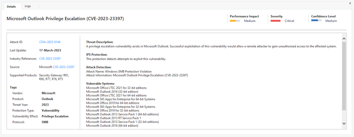Click the scrollbar up arrow

(344, 39)
